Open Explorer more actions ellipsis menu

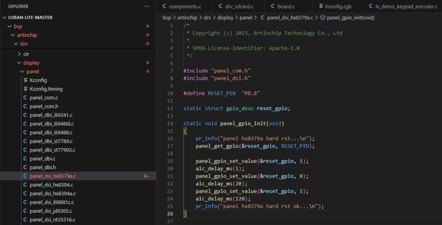147,7
